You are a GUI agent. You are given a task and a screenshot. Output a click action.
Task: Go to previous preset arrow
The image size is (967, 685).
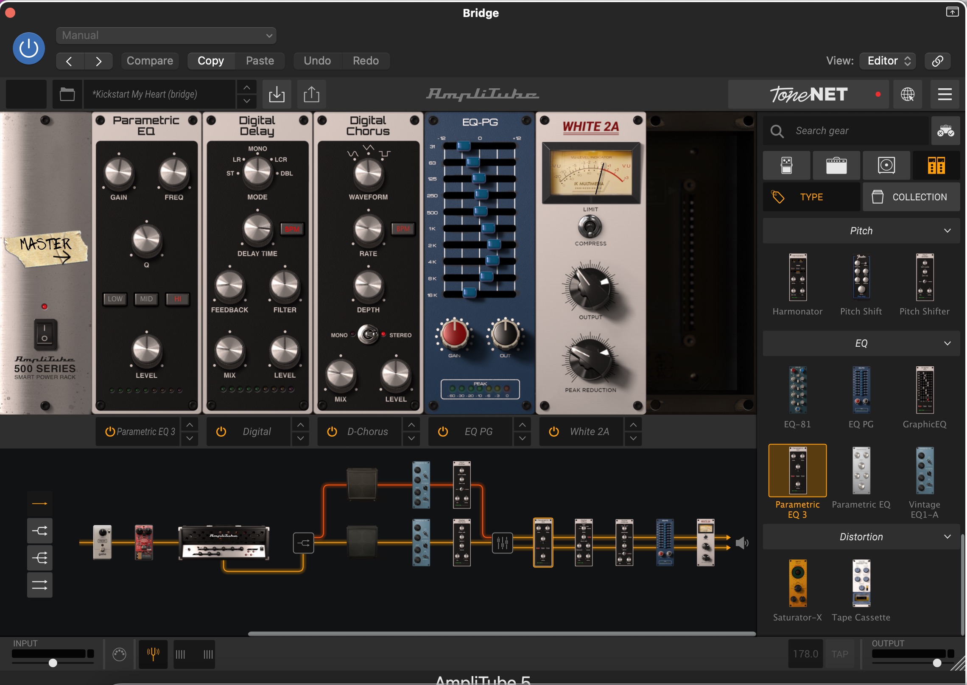(x=70, y=61)
